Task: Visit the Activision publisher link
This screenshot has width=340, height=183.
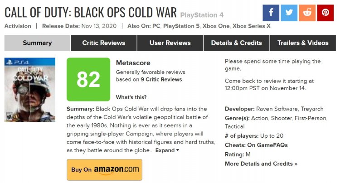Action: pos(18,26)
